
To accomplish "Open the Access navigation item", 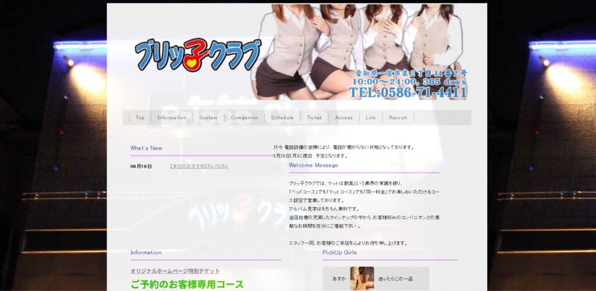I will [x=343, y=117].
